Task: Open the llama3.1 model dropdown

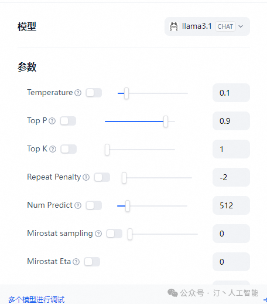Action: 207,26
